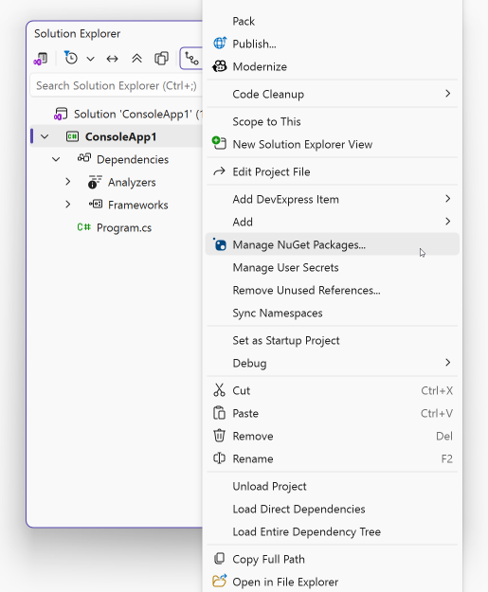Click the Remove trash can icon

(x=219, y=436)
